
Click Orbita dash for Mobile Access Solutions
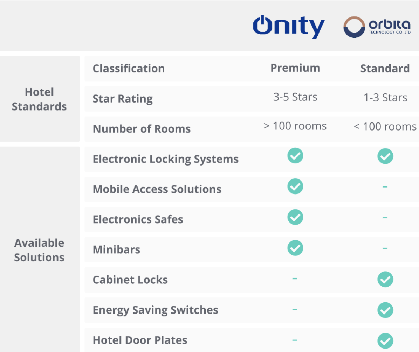[385, 187]
